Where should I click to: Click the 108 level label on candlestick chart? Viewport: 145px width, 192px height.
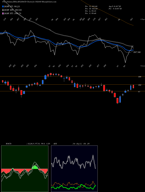[139, 77]
